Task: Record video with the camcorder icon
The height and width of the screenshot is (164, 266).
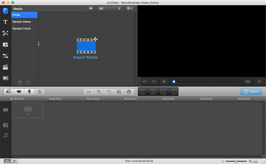Action: click(19, 92)
